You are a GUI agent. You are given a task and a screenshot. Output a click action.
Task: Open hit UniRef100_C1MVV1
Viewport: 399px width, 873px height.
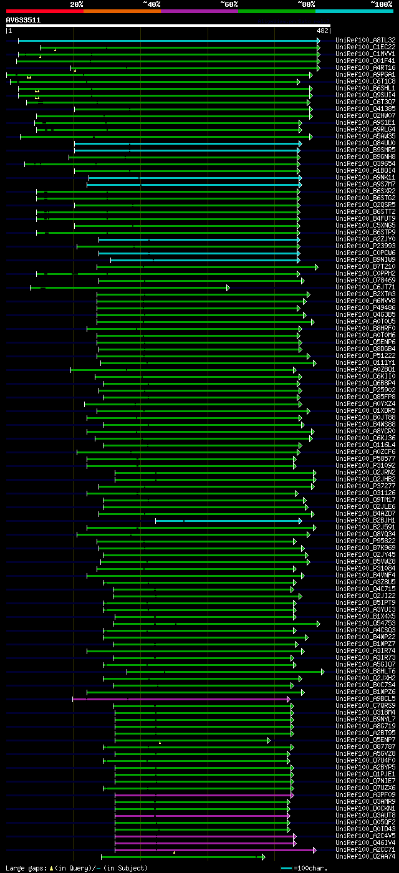pos(365,54)
